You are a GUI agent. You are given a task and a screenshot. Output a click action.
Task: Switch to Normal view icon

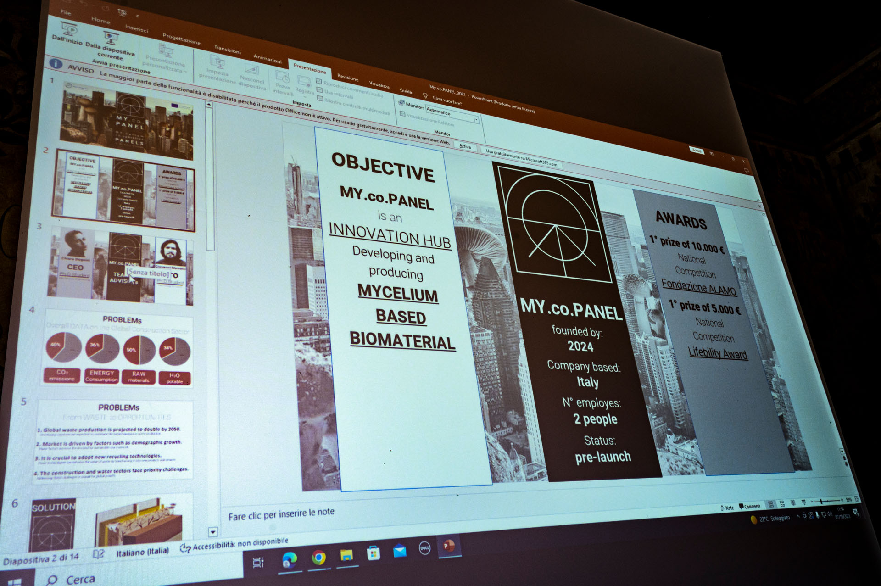(x=771, y=504)
